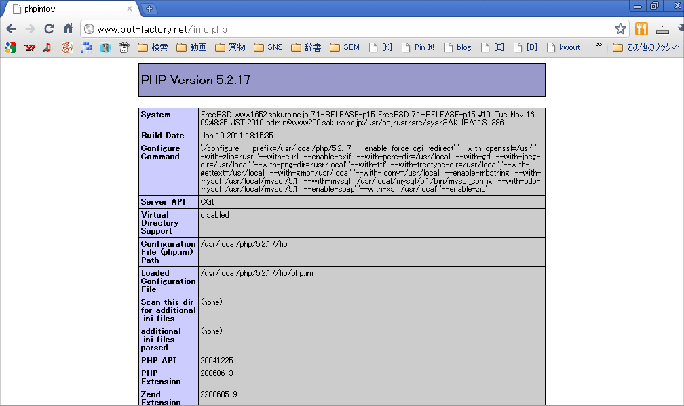
Task: Go back to the previous page
Action: pyautogui.click(x=12, y=29)
